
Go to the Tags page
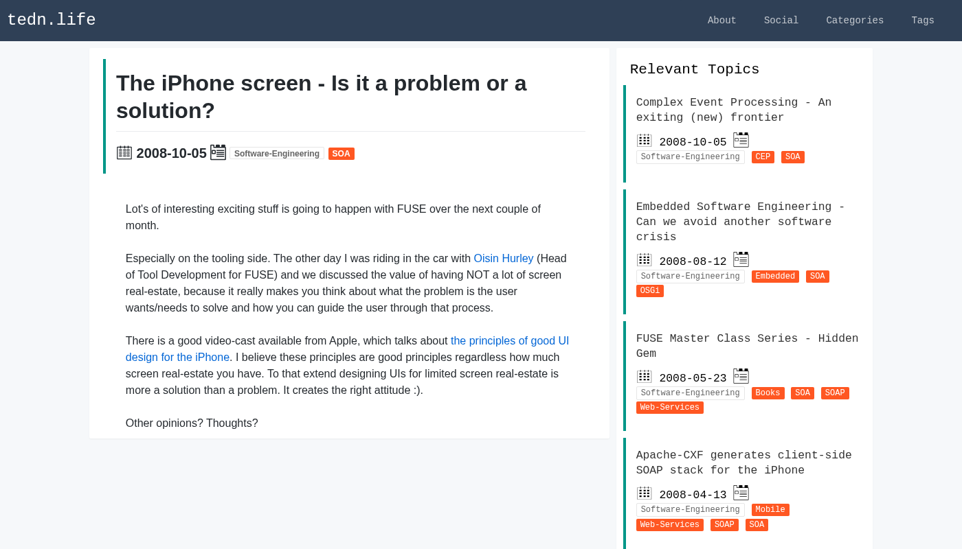point(922,21)
